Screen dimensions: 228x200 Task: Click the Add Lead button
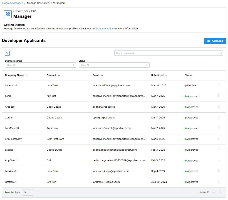(x=215, y=41)
